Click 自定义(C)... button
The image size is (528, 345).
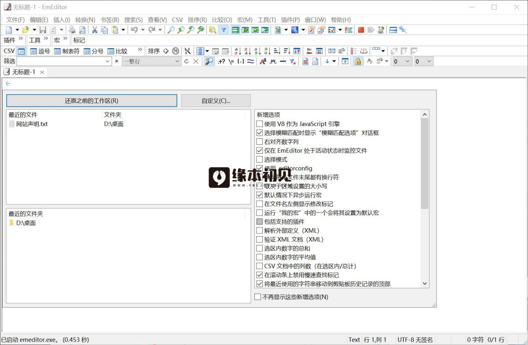216,101
